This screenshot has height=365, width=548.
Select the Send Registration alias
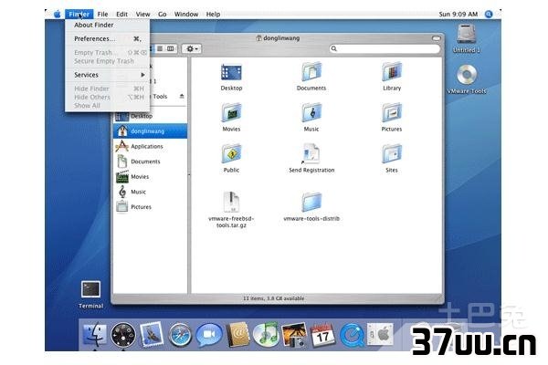pyautogui.click(x=311, y=153)
